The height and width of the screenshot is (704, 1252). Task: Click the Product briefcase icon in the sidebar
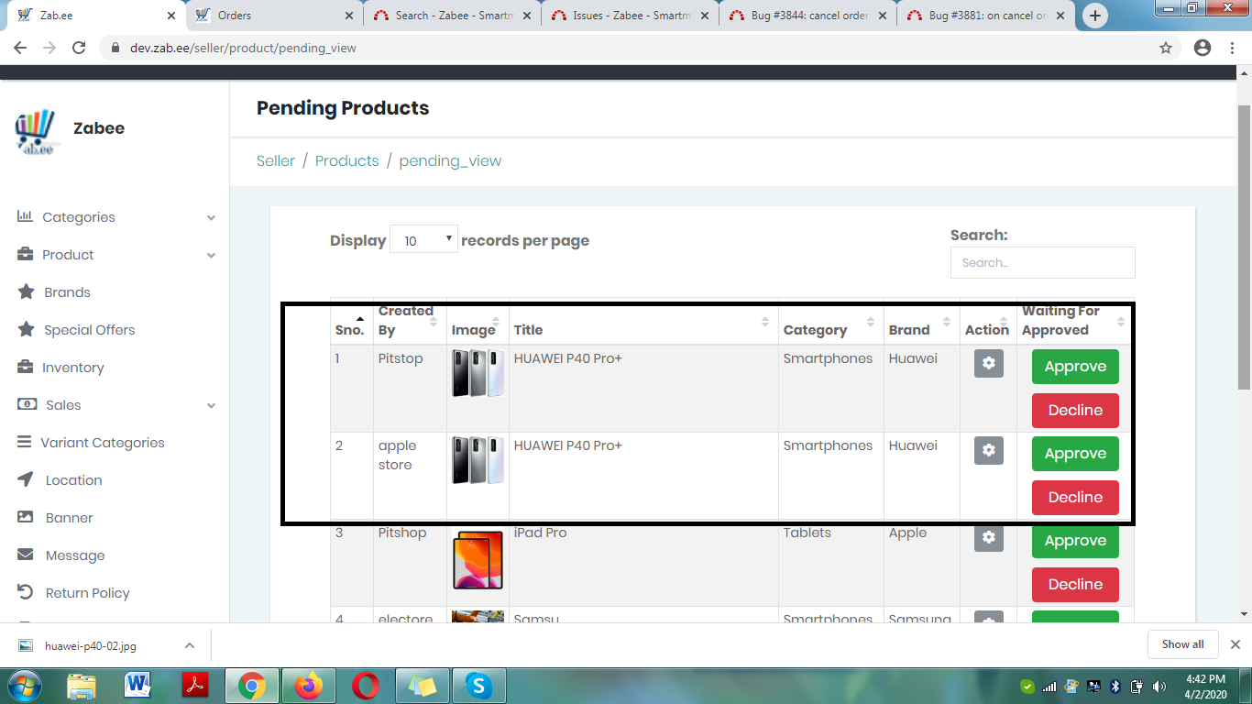pyautogui.click(x=25, y=254)
